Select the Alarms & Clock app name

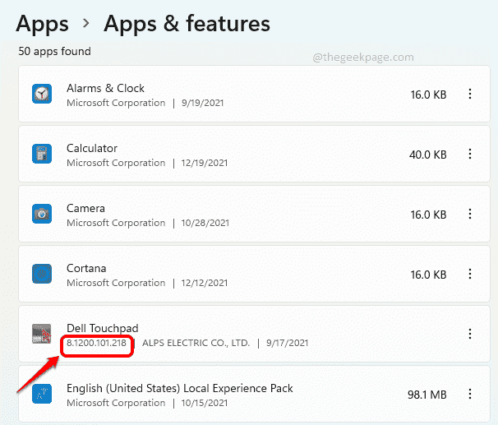(x=105, y=88)
